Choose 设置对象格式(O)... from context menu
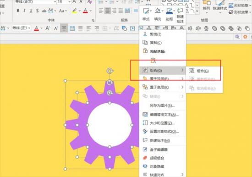 pos(163,132)
